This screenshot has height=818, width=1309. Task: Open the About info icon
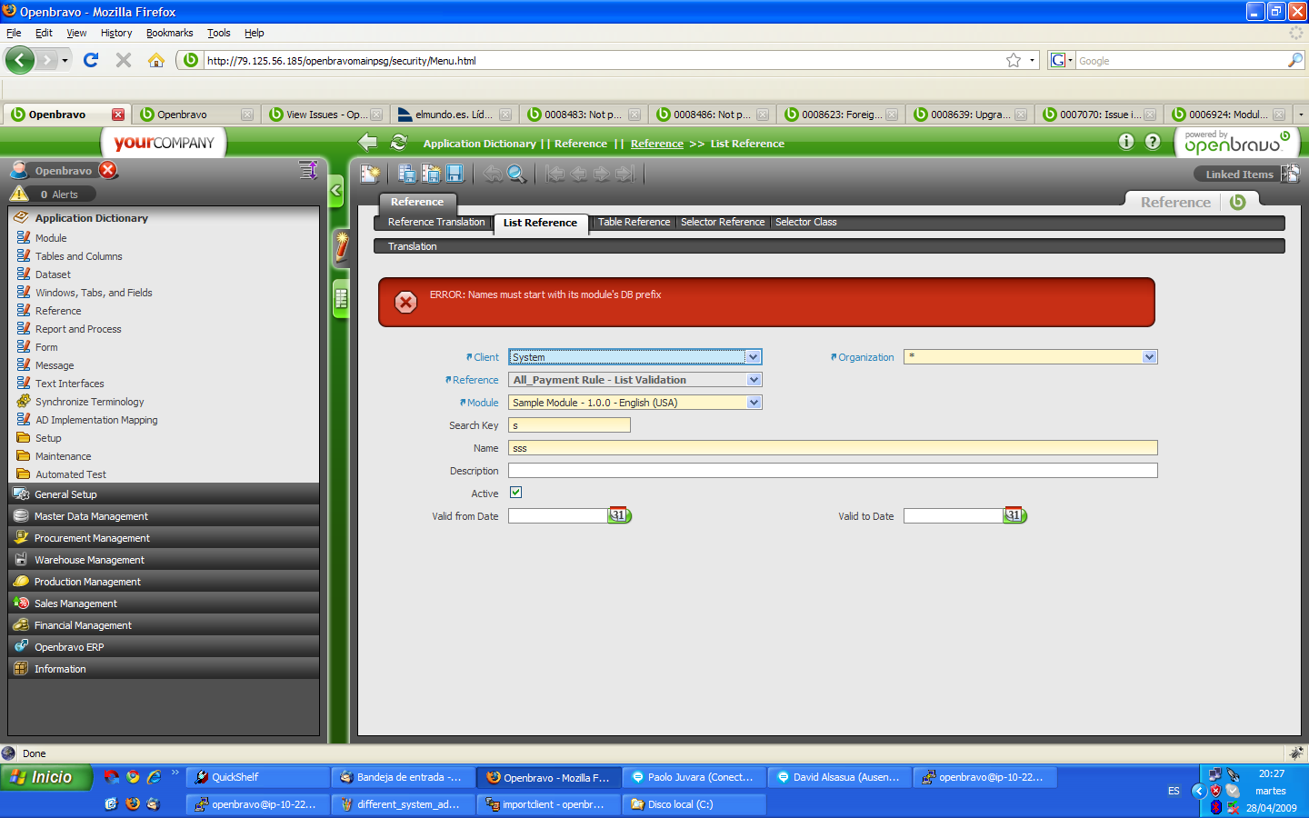(1126, 142)
